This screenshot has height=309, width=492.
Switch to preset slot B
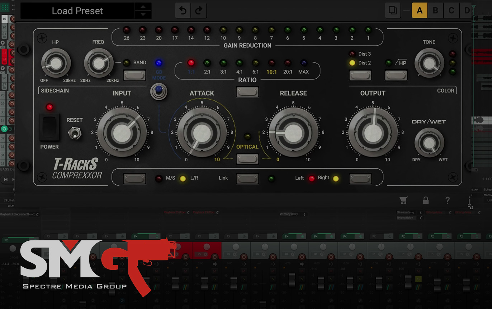tap(435, 10)
